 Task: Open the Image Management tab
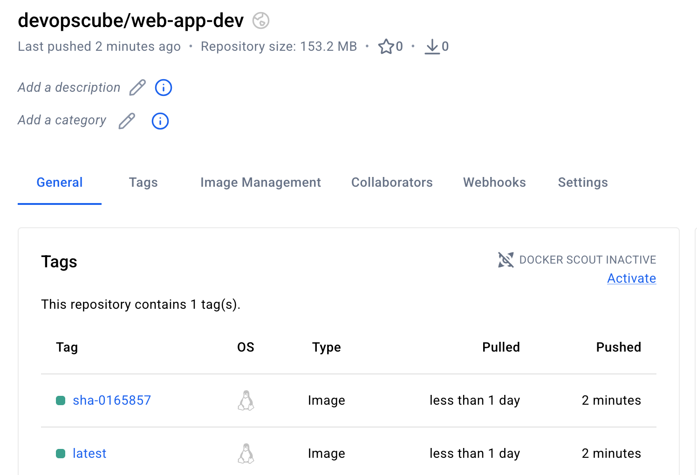click(x=260, y=182)
